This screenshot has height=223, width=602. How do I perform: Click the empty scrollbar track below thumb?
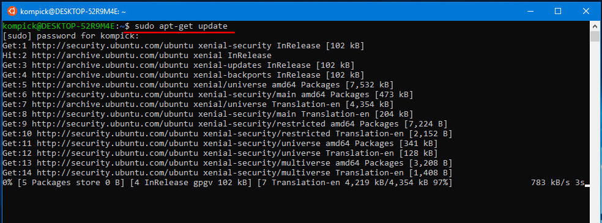595,130
